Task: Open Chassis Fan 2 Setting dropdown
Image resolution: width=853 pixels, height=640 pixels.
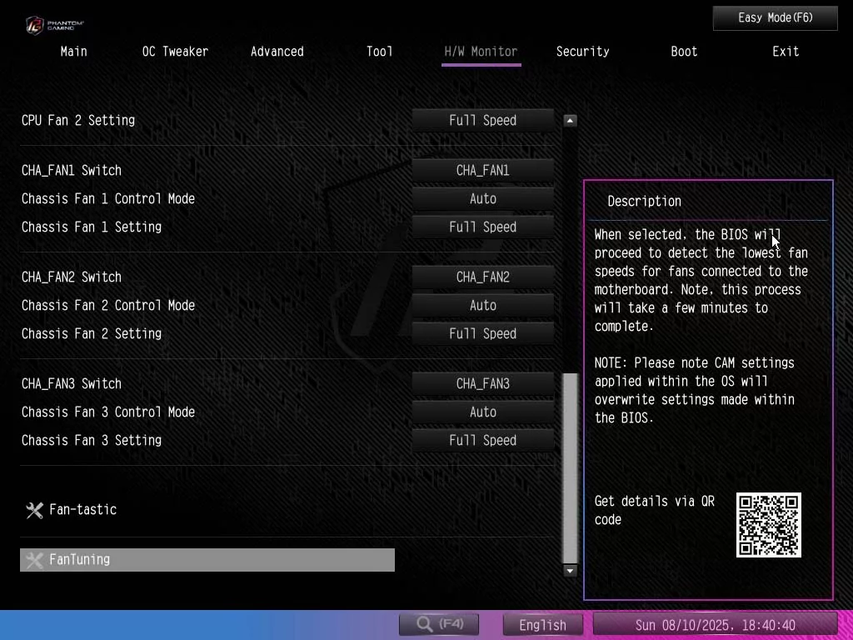Action: [482, 333]
